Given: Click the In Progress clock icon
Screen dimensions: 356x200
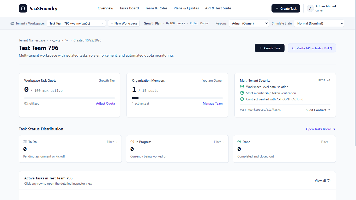Looking at the screenshot, I should point(132,142).
